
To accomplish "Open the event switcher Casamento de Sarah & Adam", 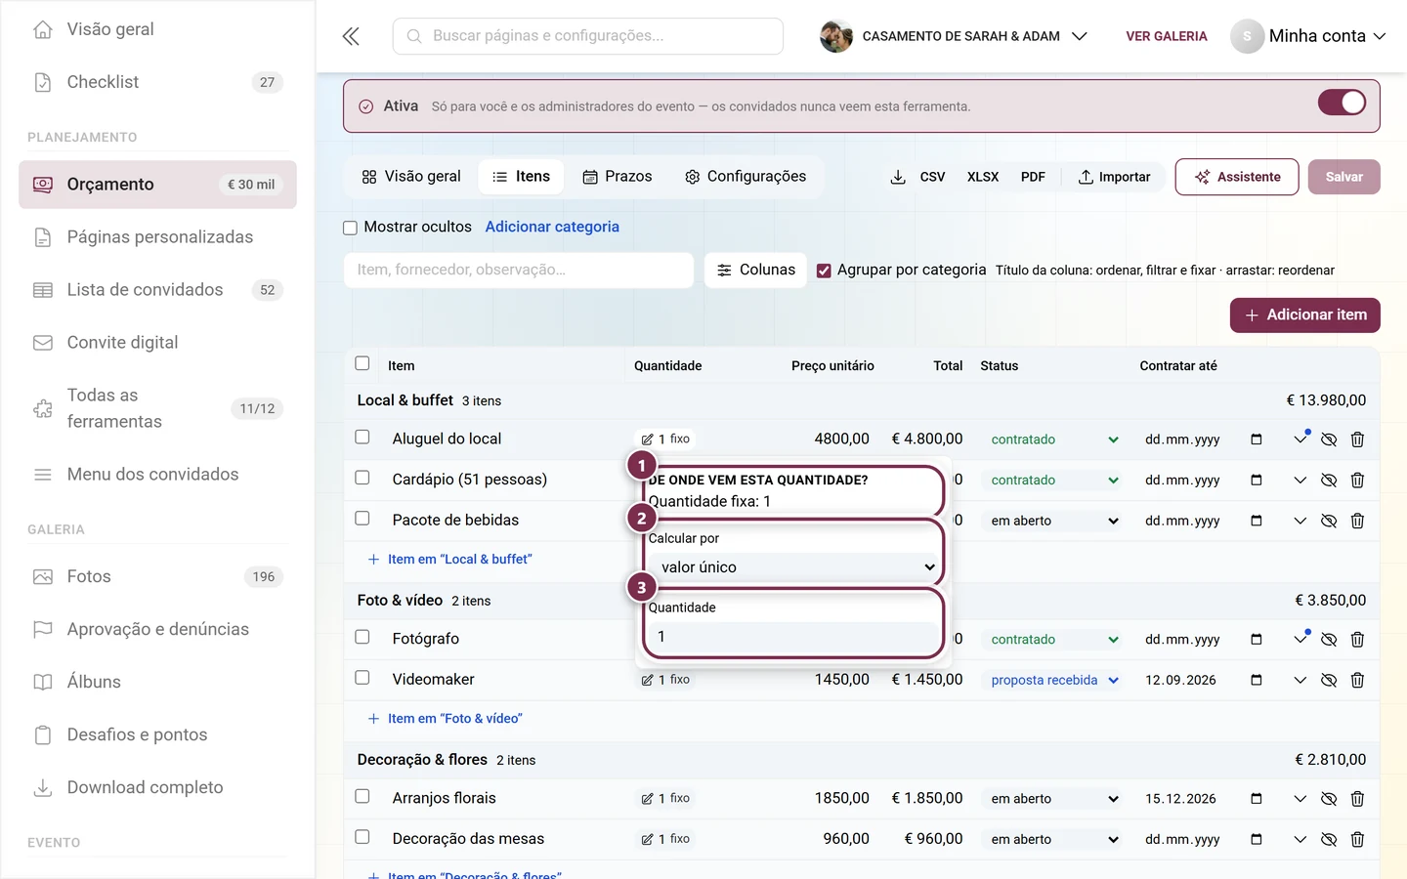I will click(954, 36).
